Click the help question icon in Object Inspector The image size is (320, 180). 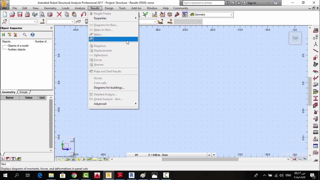[x=32, y=35]
